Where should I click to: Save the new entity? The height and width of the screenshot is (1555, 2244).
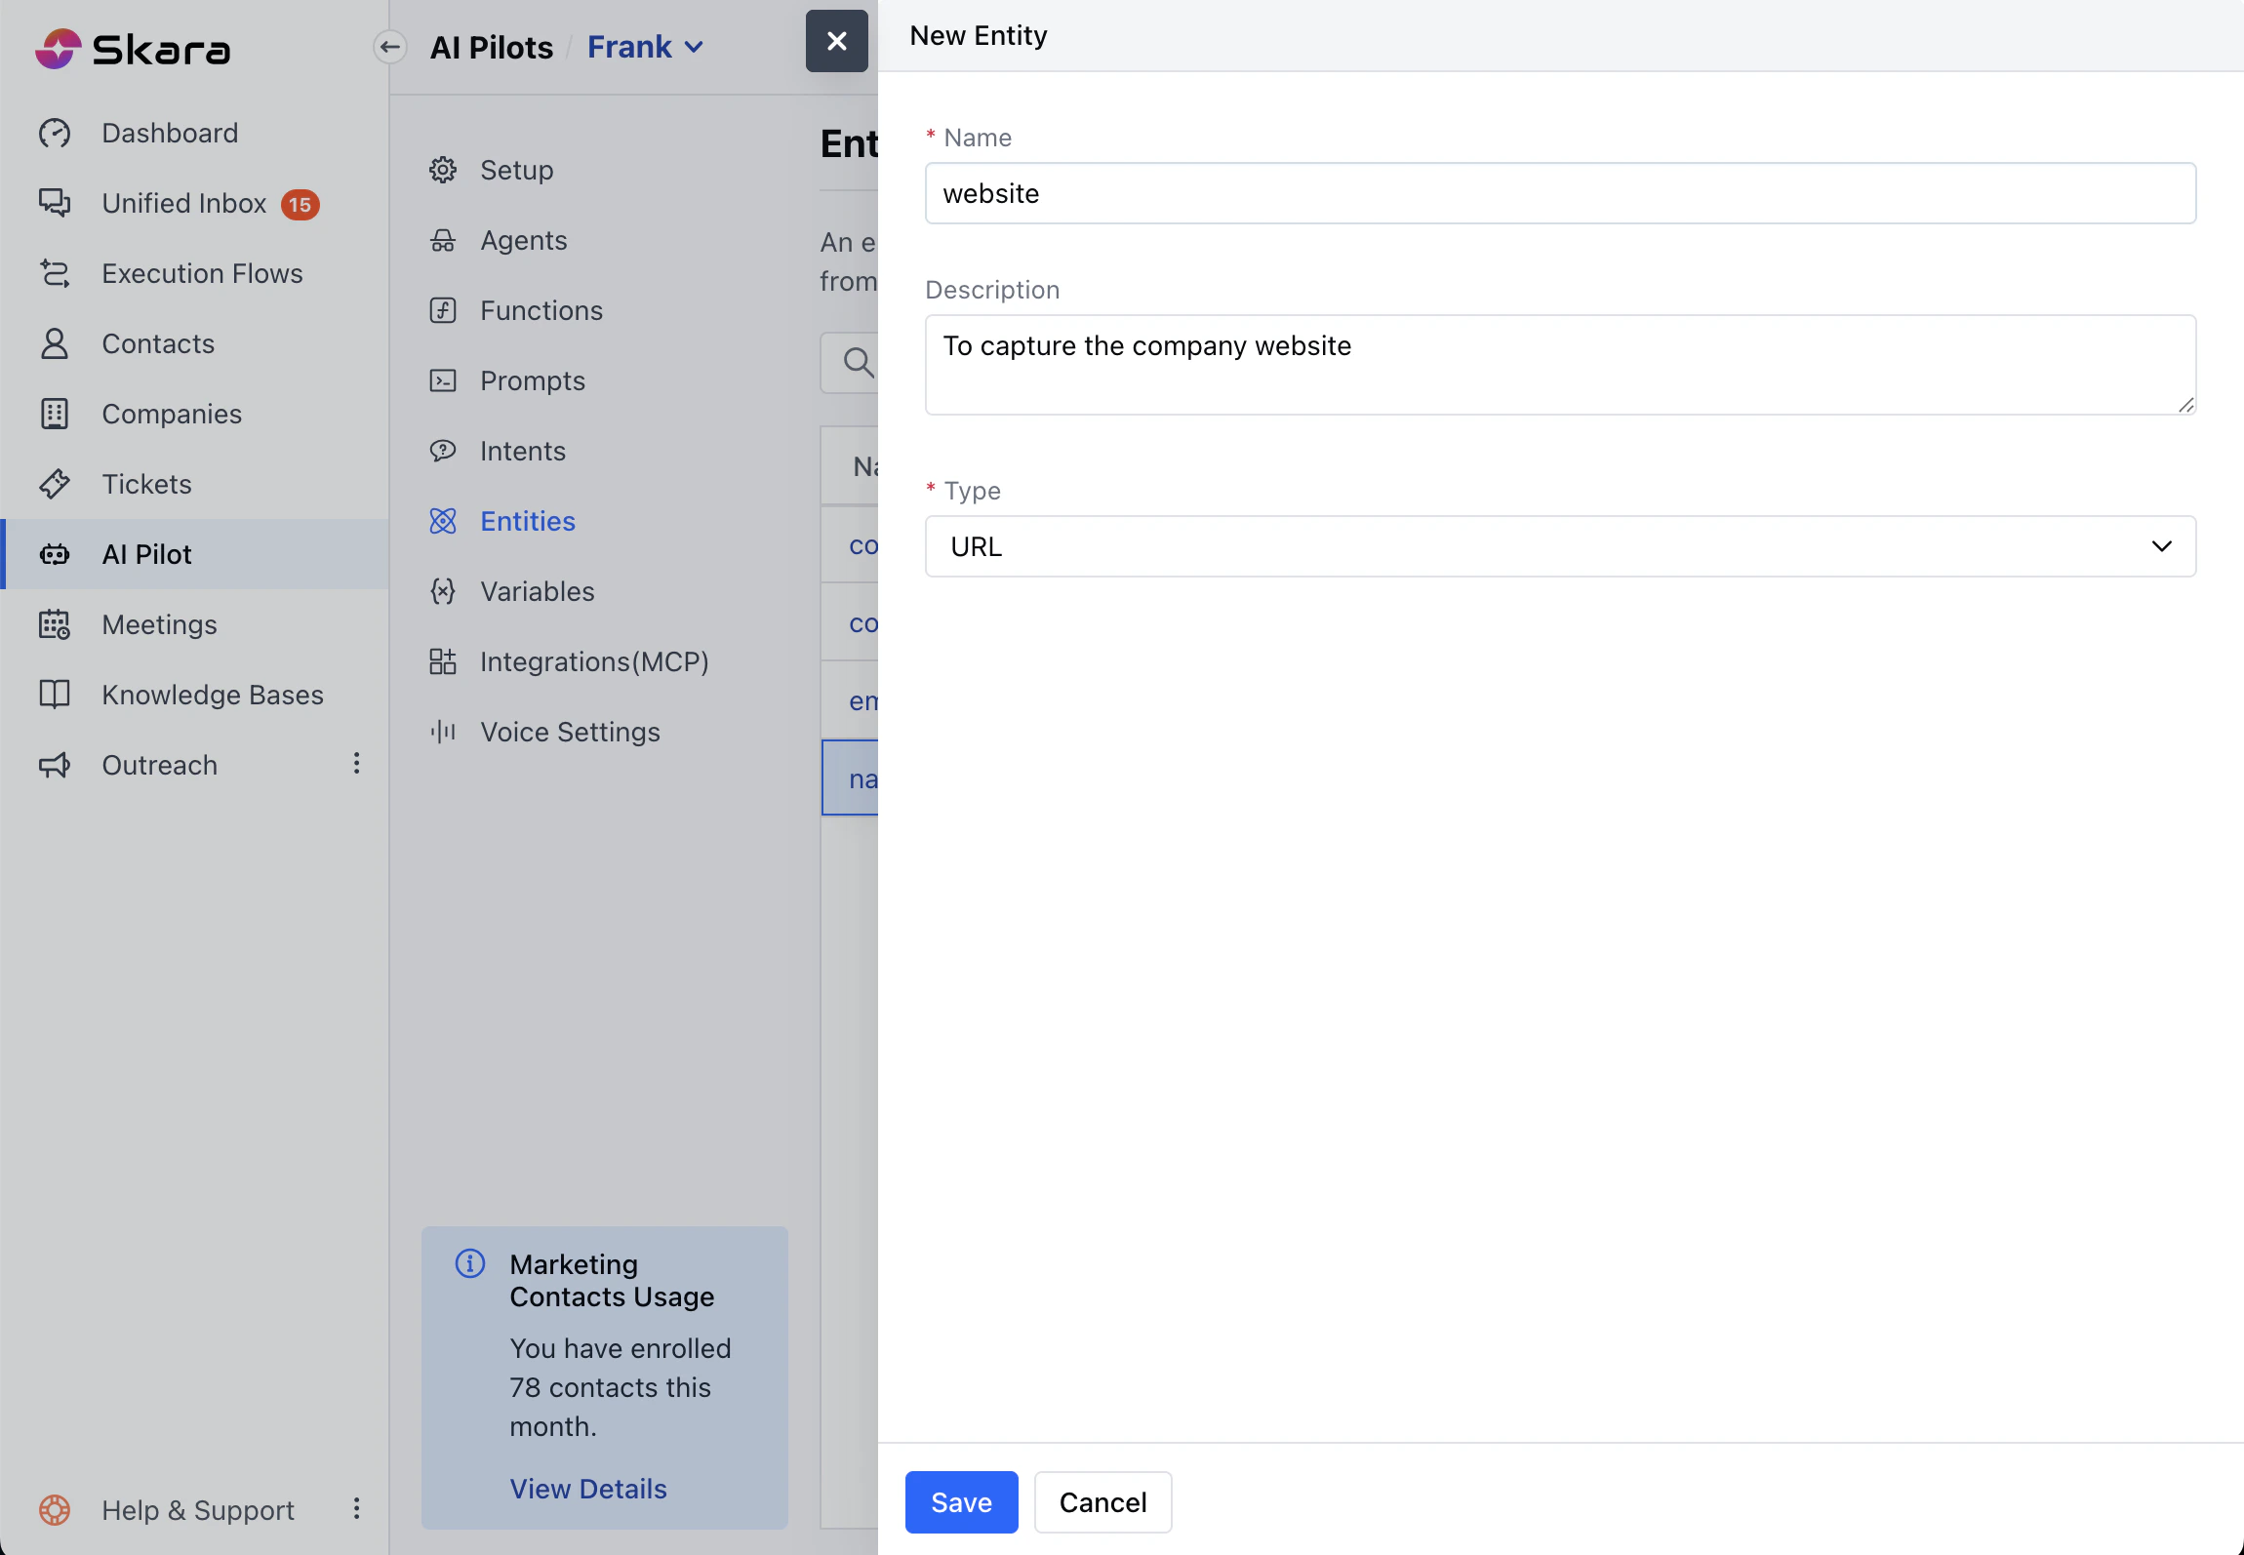(960, 1502)
